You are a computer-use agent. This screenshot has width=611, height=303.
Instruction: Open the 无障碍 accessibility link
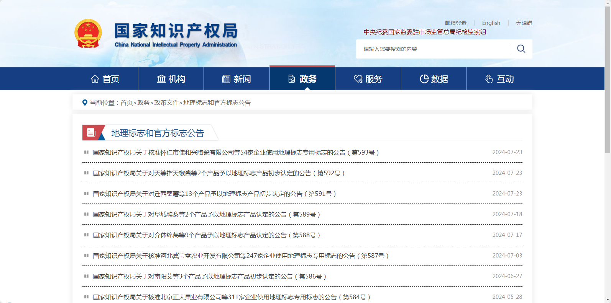coord(524,23)
